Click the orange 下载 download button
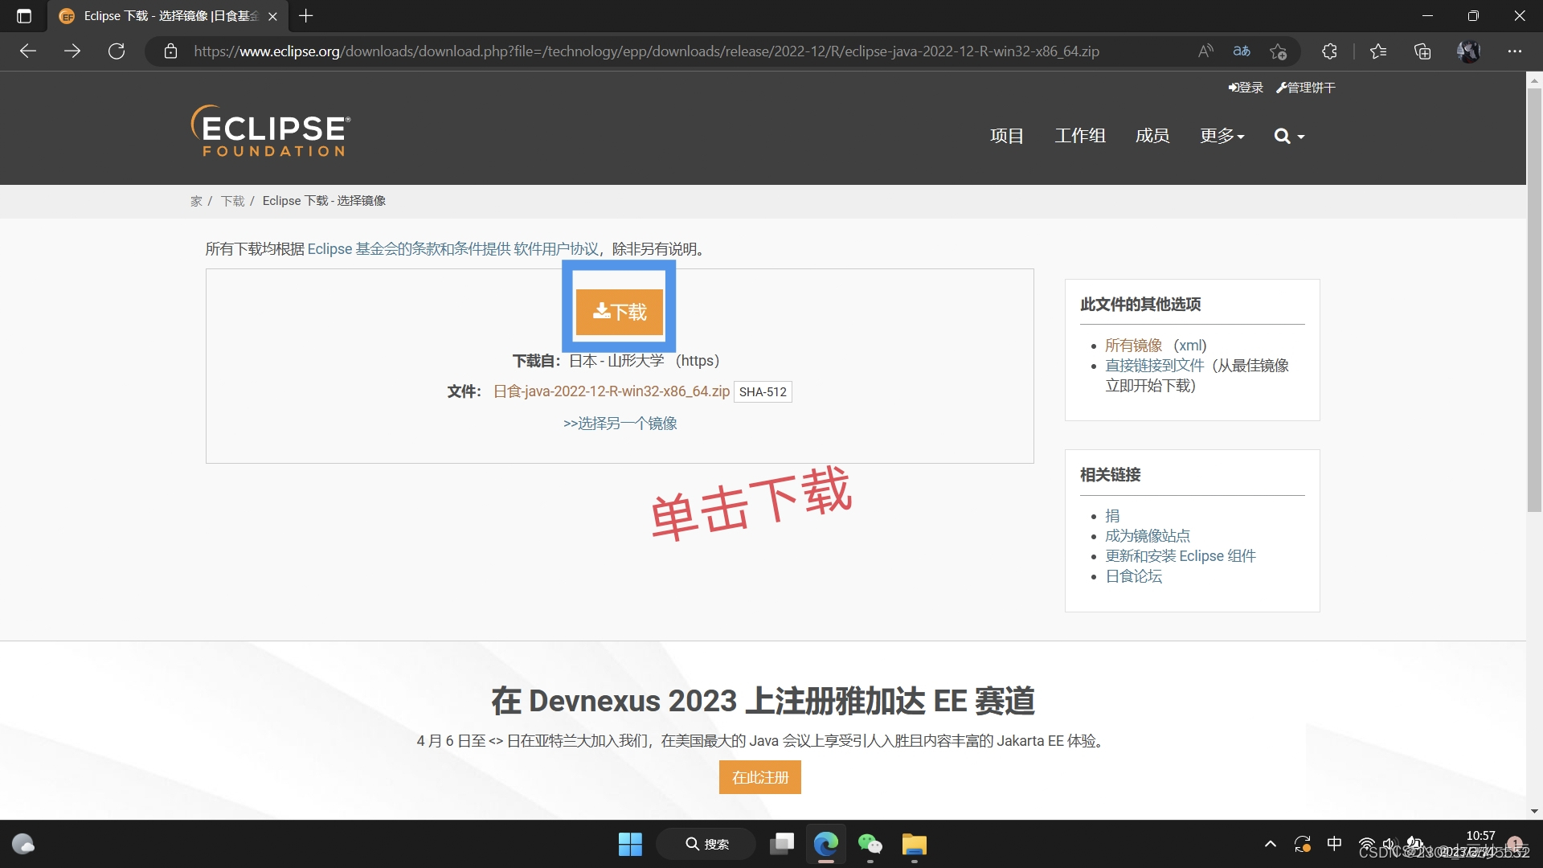This screenshot has height=868, width=1543. click(620, 312)
